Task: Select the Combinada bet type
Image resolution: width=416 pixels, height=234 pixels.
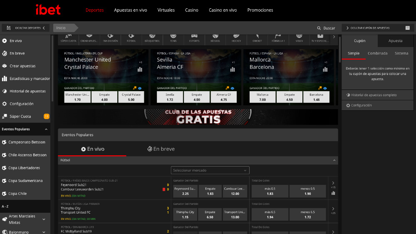Action: point(377,53)
